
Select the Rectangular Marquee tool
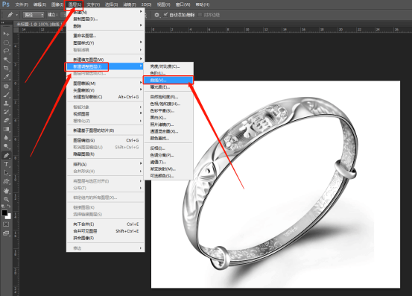[x=6, y=42]
